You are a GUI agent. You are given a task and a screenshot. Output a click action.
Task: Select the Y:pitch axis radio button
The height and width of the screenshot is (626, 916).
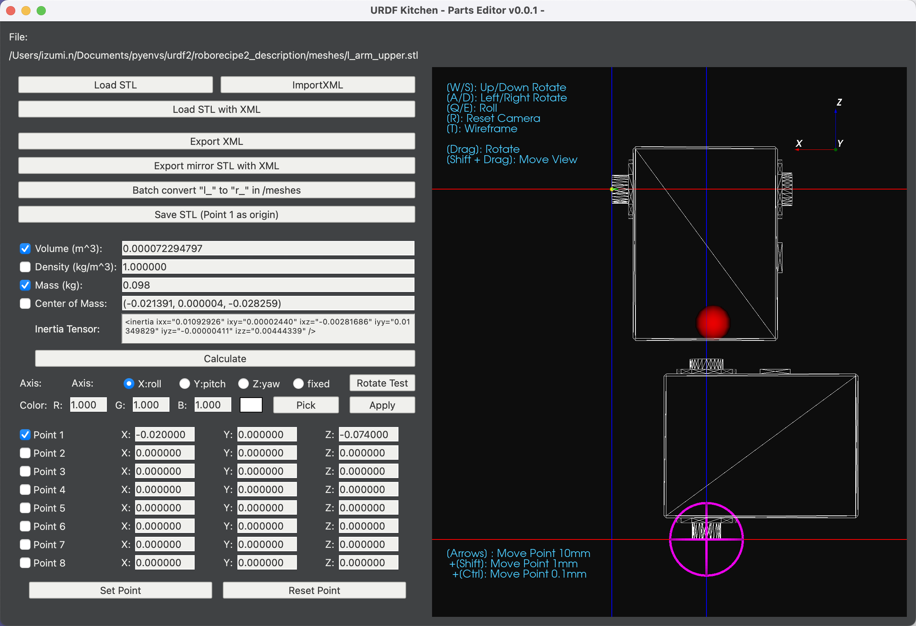[x=184, y=384]
